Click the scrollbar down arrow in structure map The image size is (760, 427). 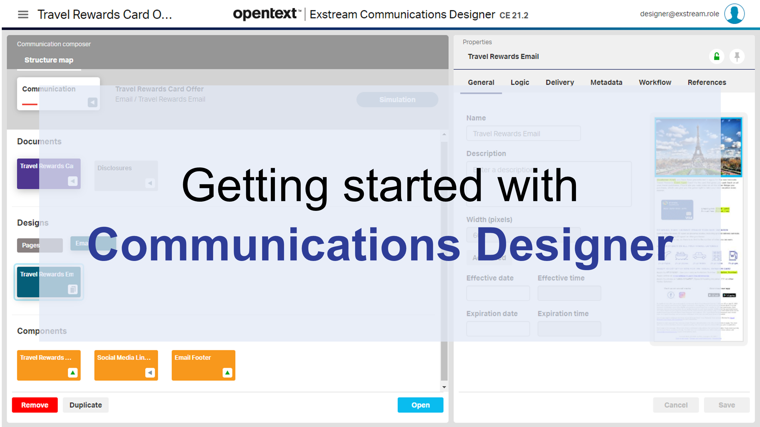[444, 387]
